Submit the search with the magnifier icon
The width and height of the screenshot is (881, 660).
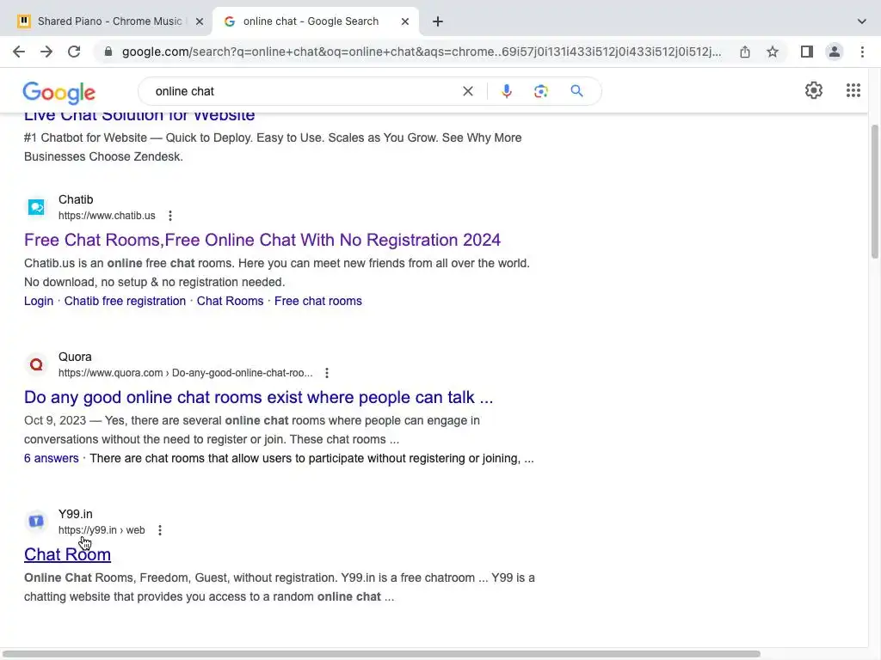(x=576, y=91)
